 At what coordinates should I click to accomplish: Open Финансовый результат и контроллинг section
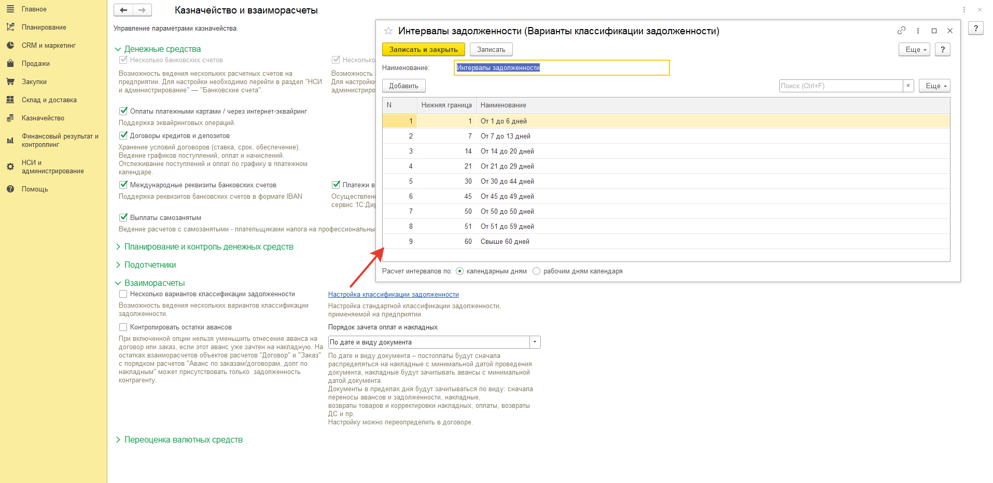(x=60, y=140)
